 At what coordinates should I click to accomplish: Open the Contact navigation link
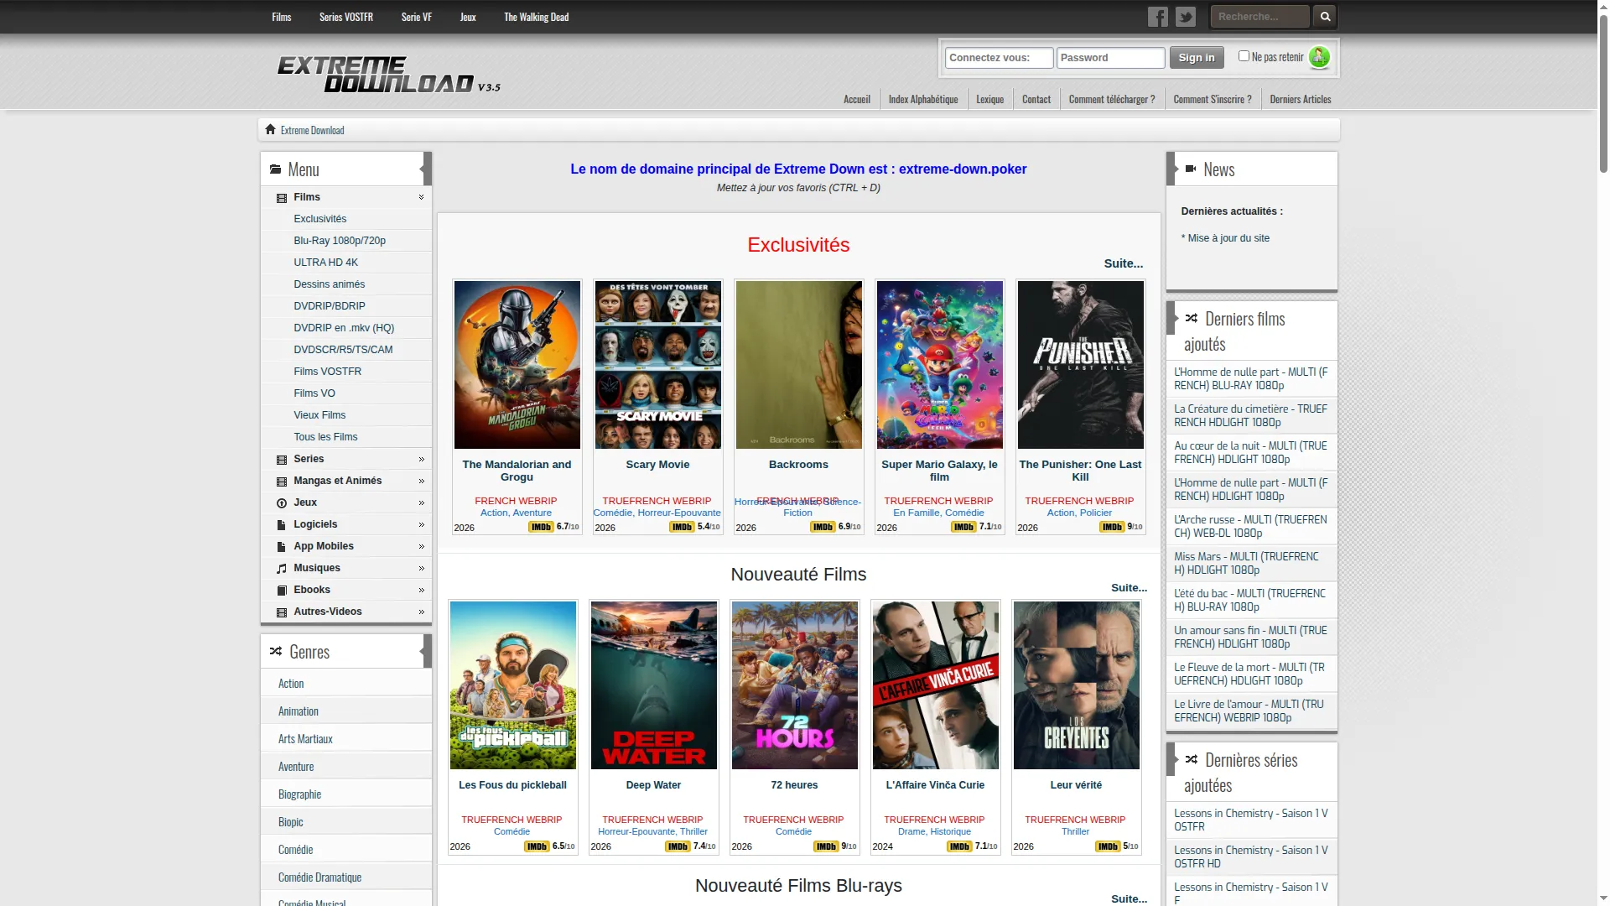click(1036, 99)
